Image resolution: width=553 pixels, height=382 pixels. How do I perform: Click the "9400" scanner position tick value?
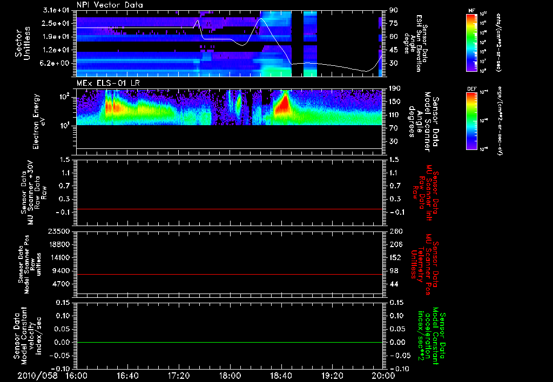[x=60, y=271]
